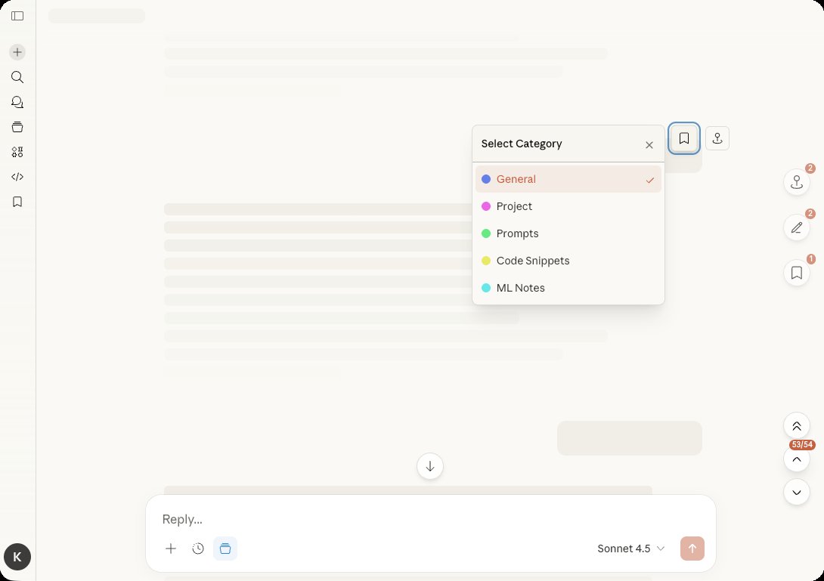Toggle the sidebar panel icon

[17, 16]
